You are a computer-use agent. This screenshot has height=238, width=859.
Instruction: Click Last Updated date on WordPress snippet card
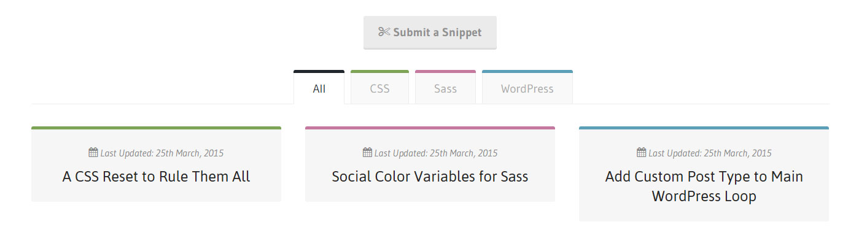coord(710,153)
